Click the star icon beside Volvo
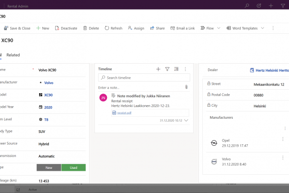The width and height of the screenshot is (289, 193). point(40,83)
